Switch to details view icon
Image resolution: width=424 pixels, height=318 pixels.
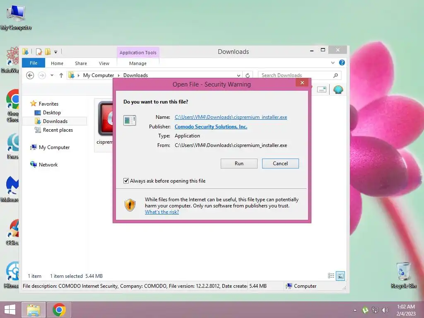coord(331,275)
